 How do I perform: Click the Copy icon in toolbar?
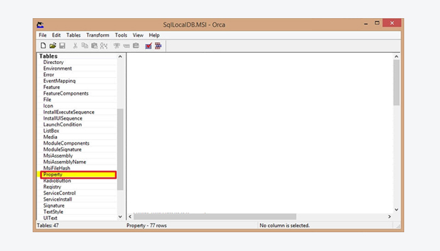pos(84,46)
